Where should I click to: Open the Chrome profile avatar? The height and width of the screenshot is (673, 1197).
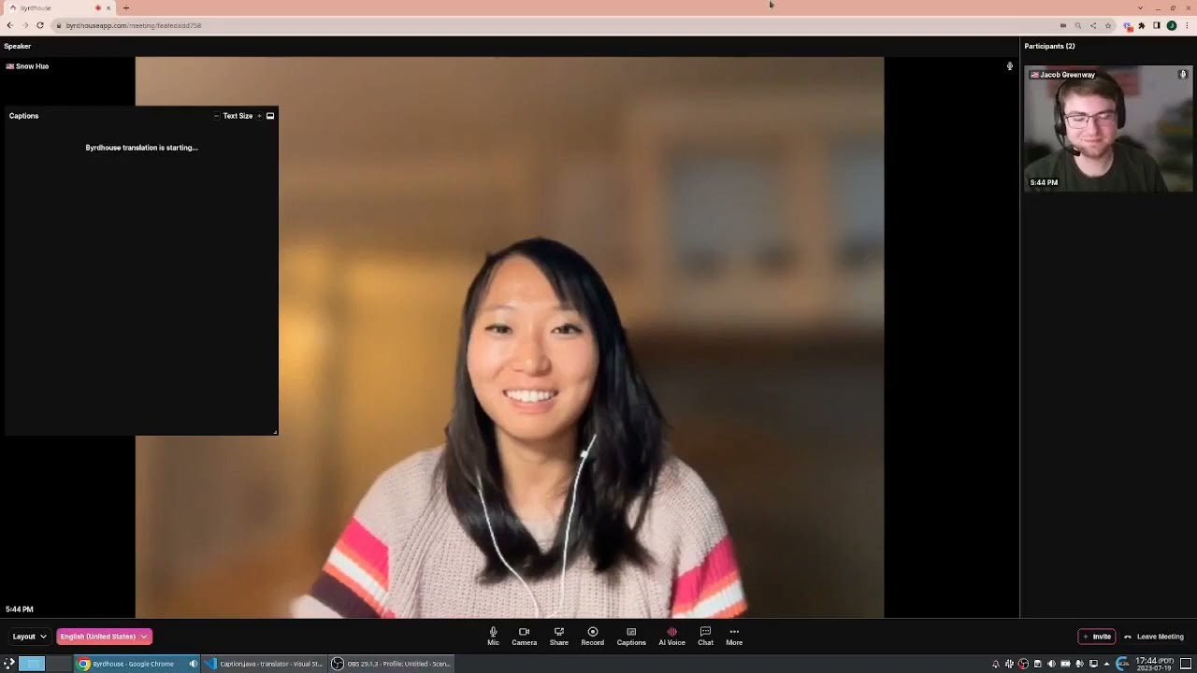pos(1172,25)
